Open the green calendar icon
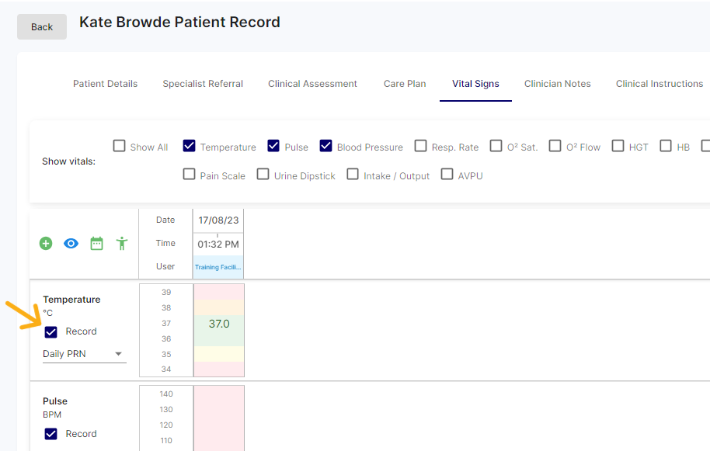Screen dimensions: 710x451 (96, 243)
